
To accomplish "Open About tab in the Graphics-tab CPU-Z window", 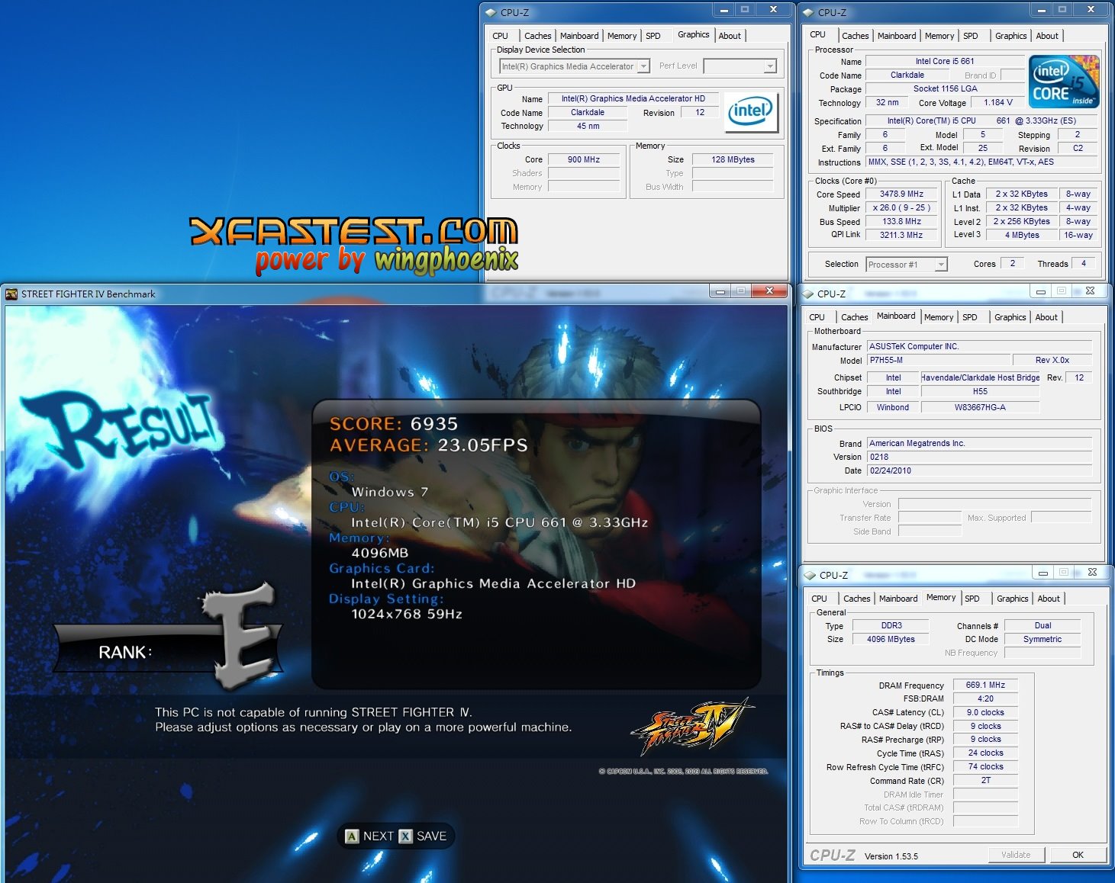I will click(730, 36).
